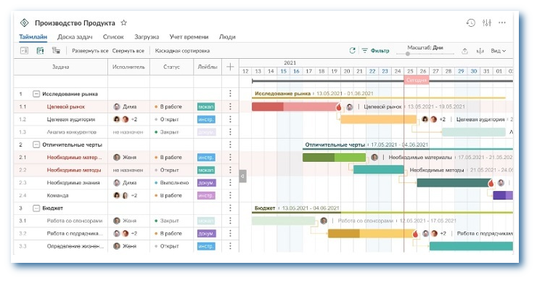Image resolution: width=537 pixels, height=281 pixels.
Task: Add a column with the plus icon
Action: (x=230, y=67)
